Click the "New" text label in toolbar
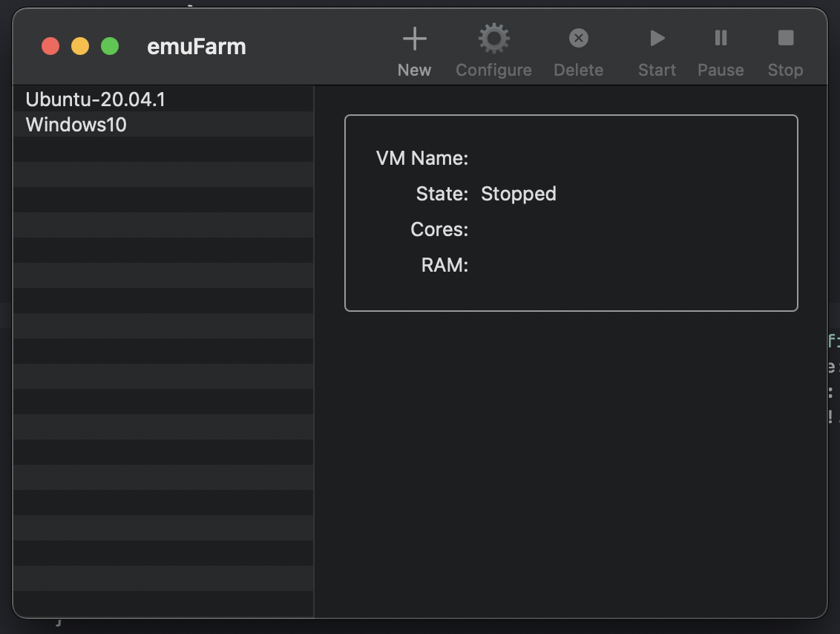840x634 pixels. point(414,71)
